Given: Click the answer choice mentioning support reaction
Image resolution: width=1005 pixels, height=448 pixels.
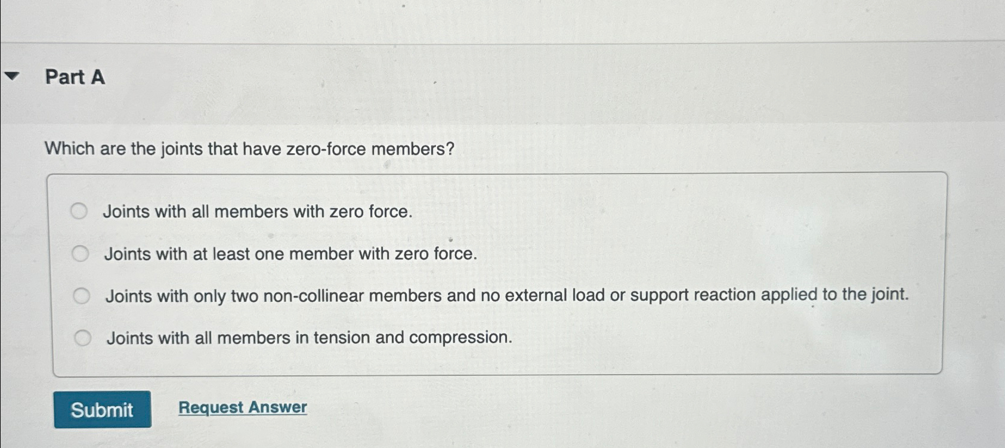Looking at the screenshot, I should 507,295.
